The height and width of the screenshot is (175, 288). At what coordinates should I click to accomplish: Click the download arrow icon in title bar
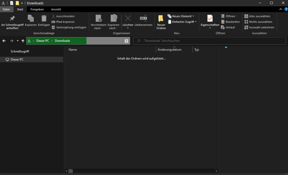[x=3, y=3]
